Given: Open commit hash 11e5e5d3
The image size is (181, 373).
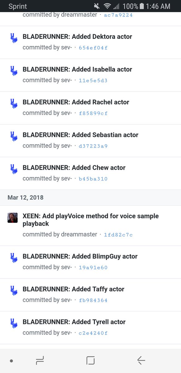Looking at the screenshot, I should pyautogui.click(x=93, y=81).
